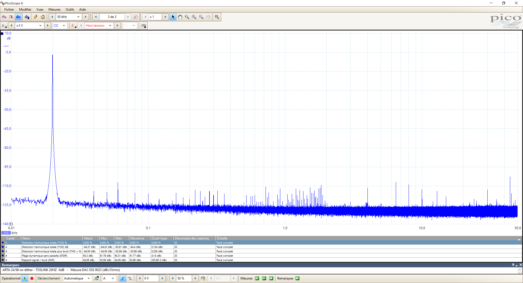Open the ±5 V input range dropdown
This screenshot has height=283, width=523.
click(40, 26)
